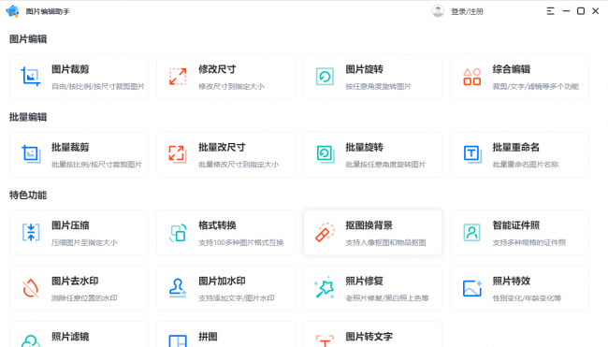Image resolution: width=608 pixels, height=347 pixels.
Task: Click description 批量重命名图片名称
Action: [x=526, y=165]
